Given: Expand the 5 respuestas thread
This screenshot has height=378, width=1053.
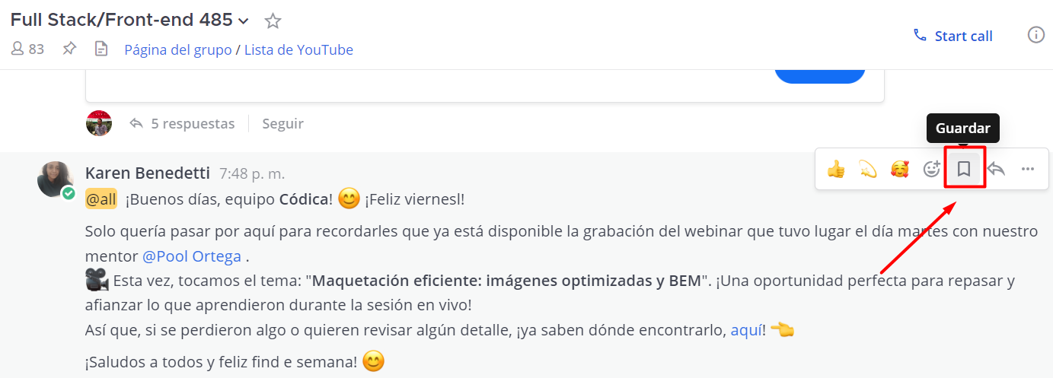Looking at the screenshot, I should click(192, 123).
